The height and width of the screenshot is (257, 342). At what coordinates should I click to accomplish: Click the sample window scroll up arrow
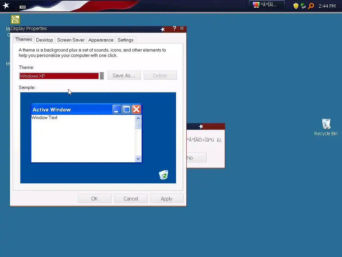click(x=138, y=118)
